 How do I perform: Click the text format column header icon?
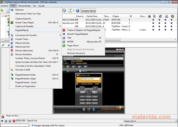tap(166, 16)
